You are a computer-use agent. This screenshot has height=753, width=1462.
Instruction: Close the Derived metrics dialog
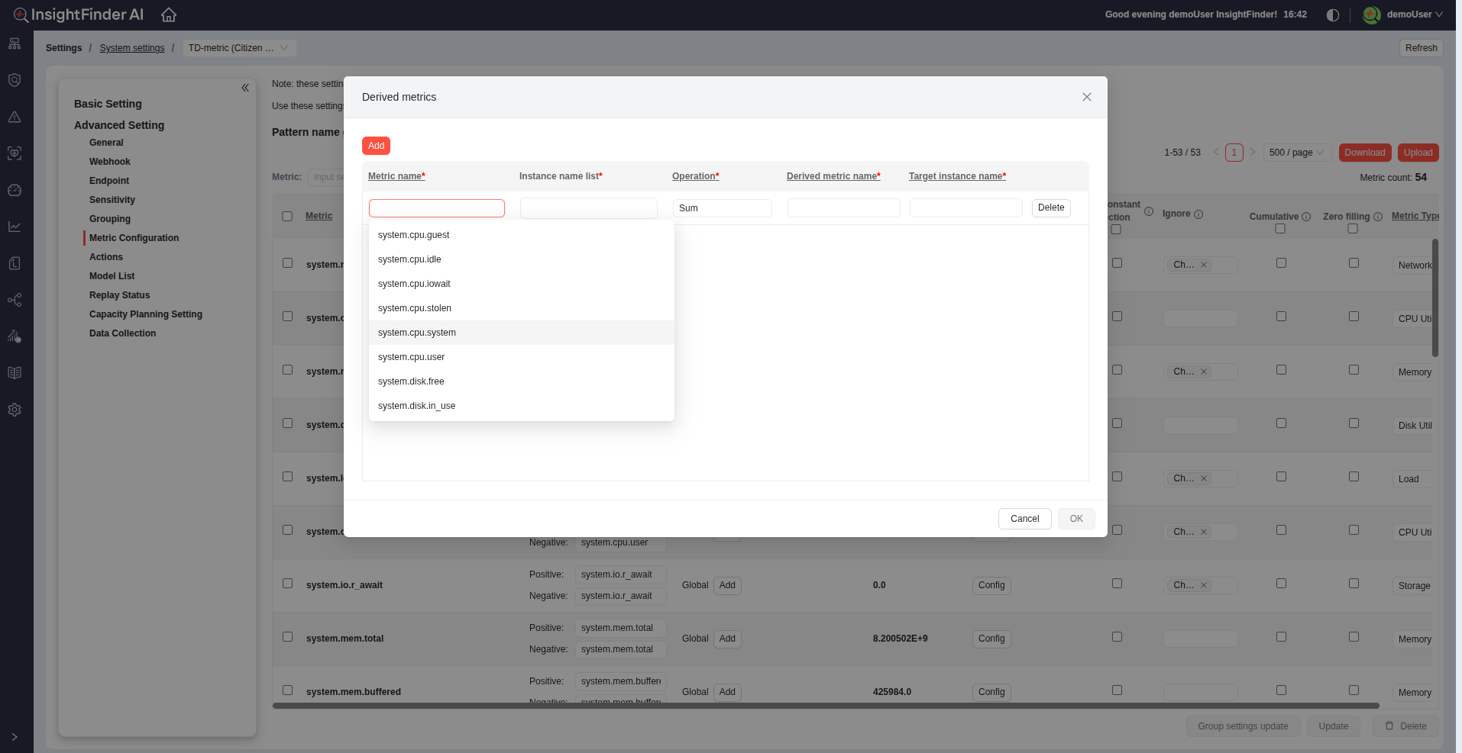point(1086,97)
